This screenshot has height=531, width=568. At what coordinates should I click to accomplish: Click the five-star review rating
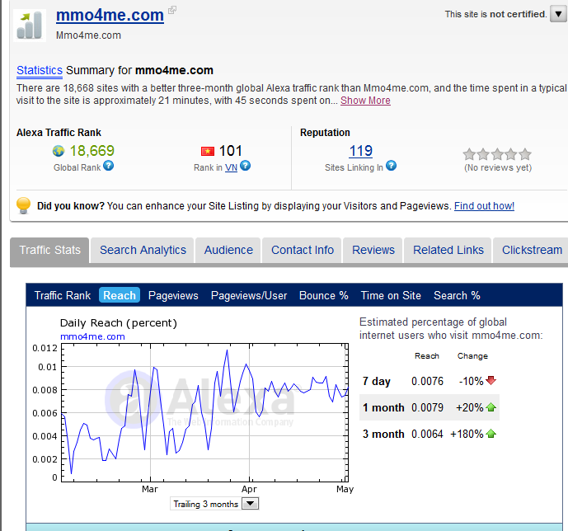(x=497, y=154)
